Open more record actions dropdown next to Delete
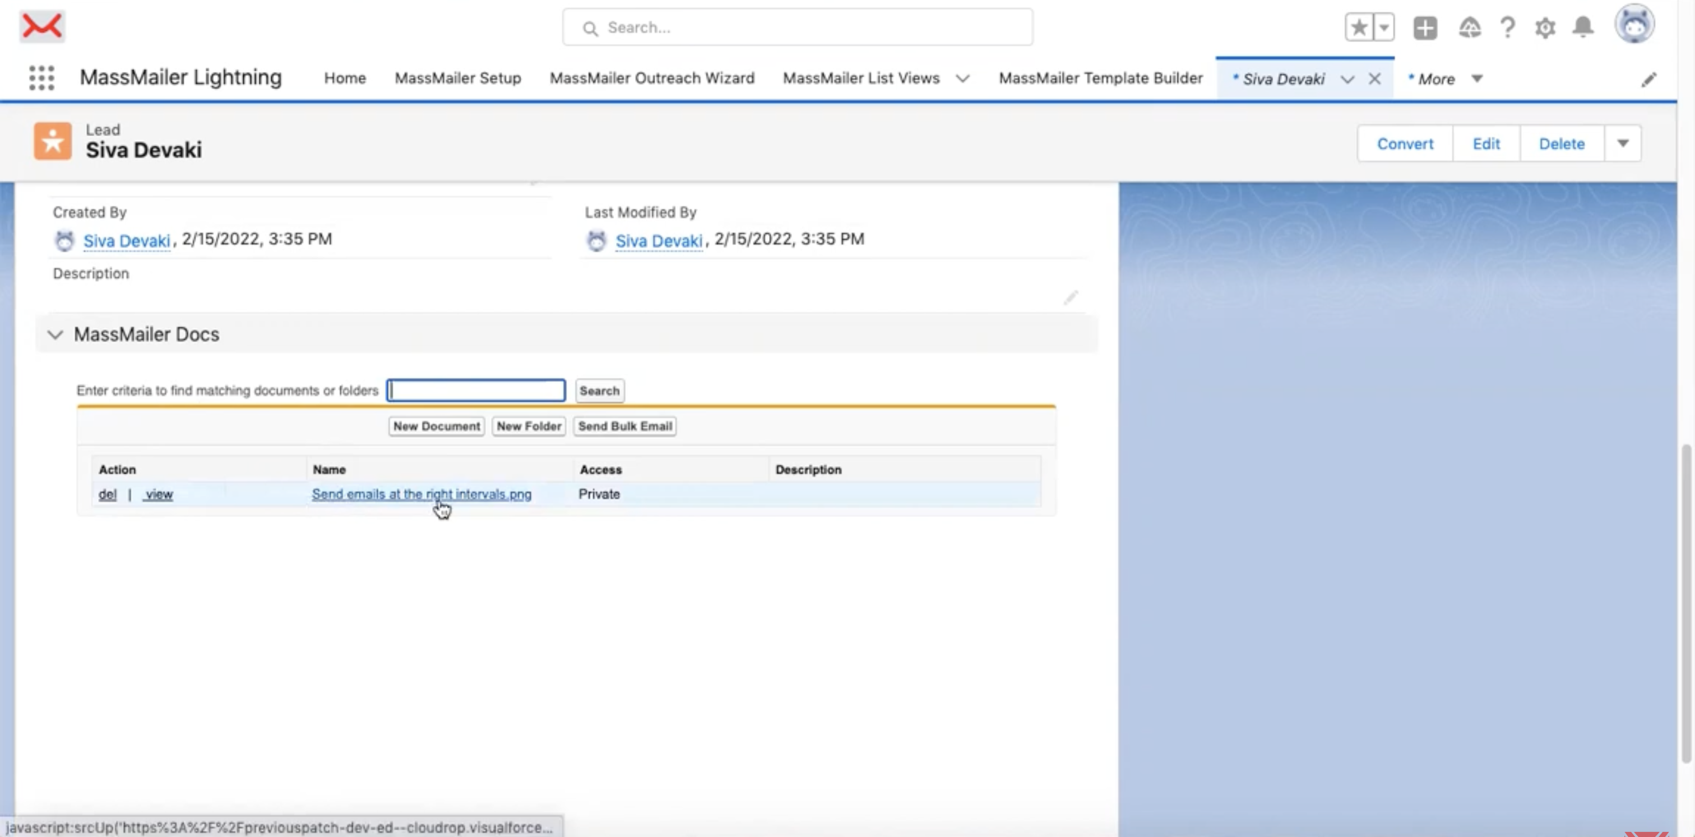 point(1623,143)
